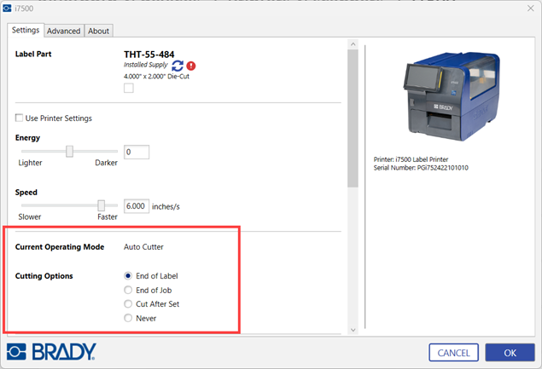Viewport: 542px width, 369px height.
Task: Select the End of Label cutting option
Action: click(x=129, y=275)
